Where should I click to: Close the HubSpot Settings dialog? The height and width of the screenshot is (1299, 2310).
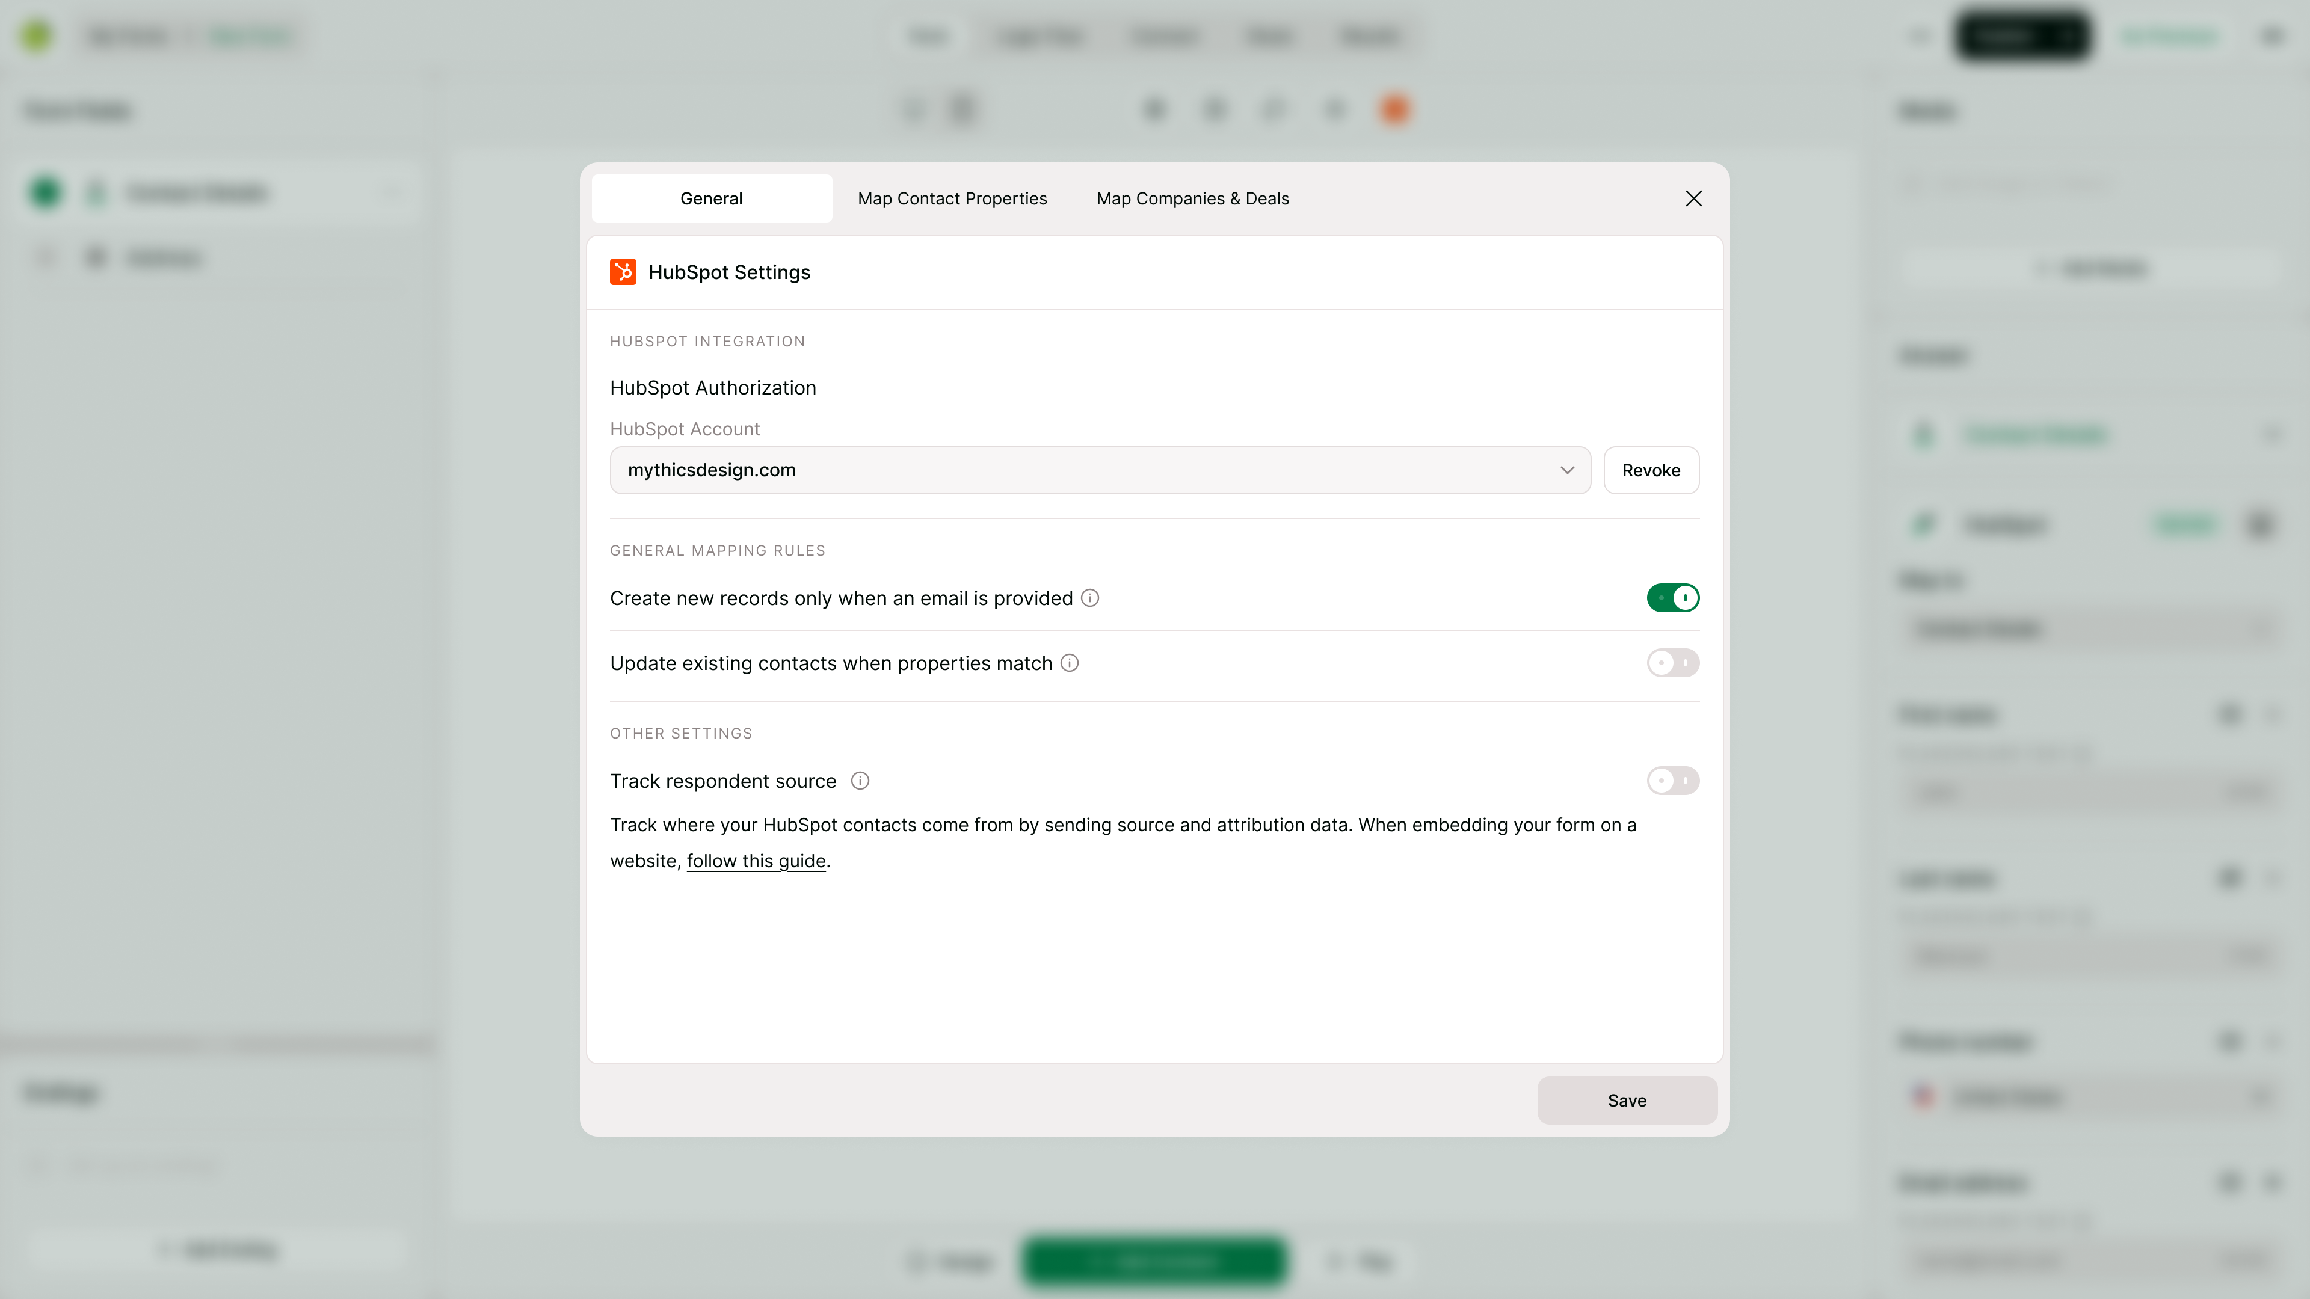[x=1693, y=198]
